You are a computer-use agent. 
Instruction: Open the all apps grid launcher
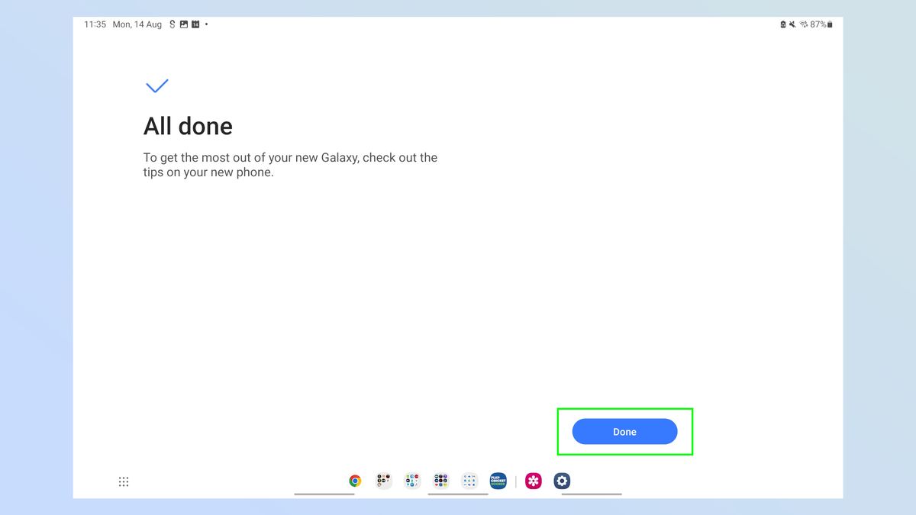click(123, 481)
